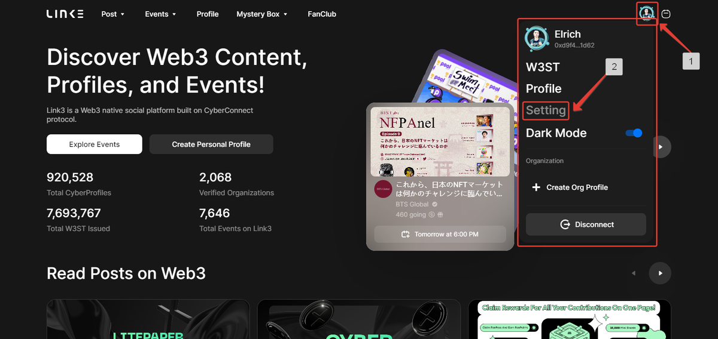Click the Create Personal Profile button
Screen dimensions: 718x339
pyautogui.click(x=211, y=144)
